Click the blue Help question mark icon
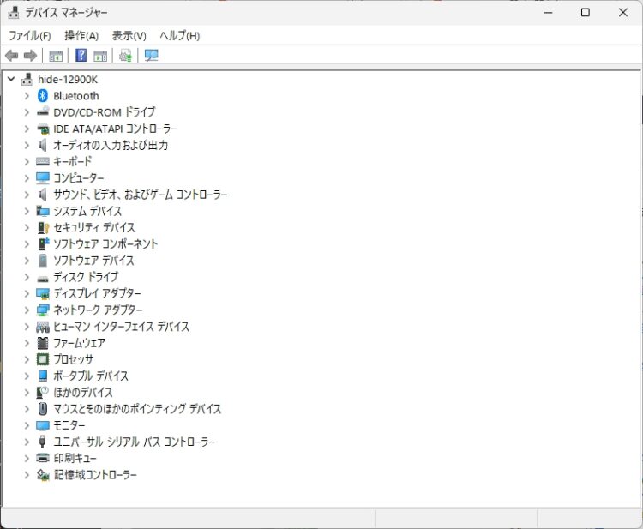 tap(81, 55)
